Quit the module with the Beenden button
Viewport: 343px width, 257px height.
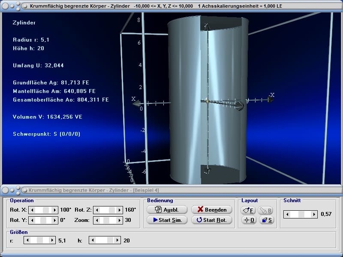click(x=211, y=209)
